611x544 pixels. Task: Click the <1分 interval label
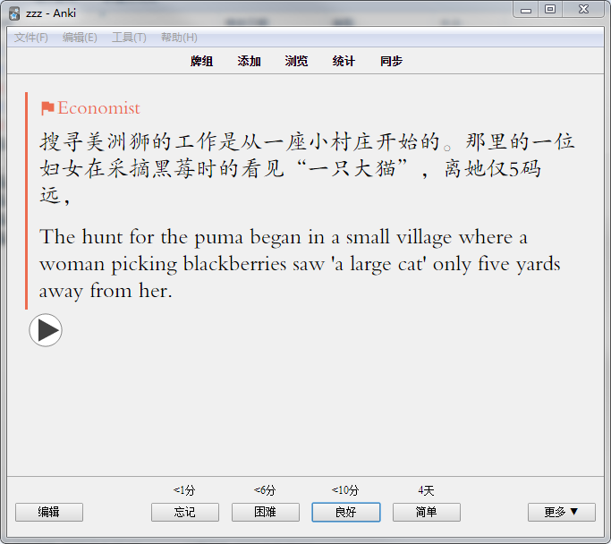click(x=184, y=490)
